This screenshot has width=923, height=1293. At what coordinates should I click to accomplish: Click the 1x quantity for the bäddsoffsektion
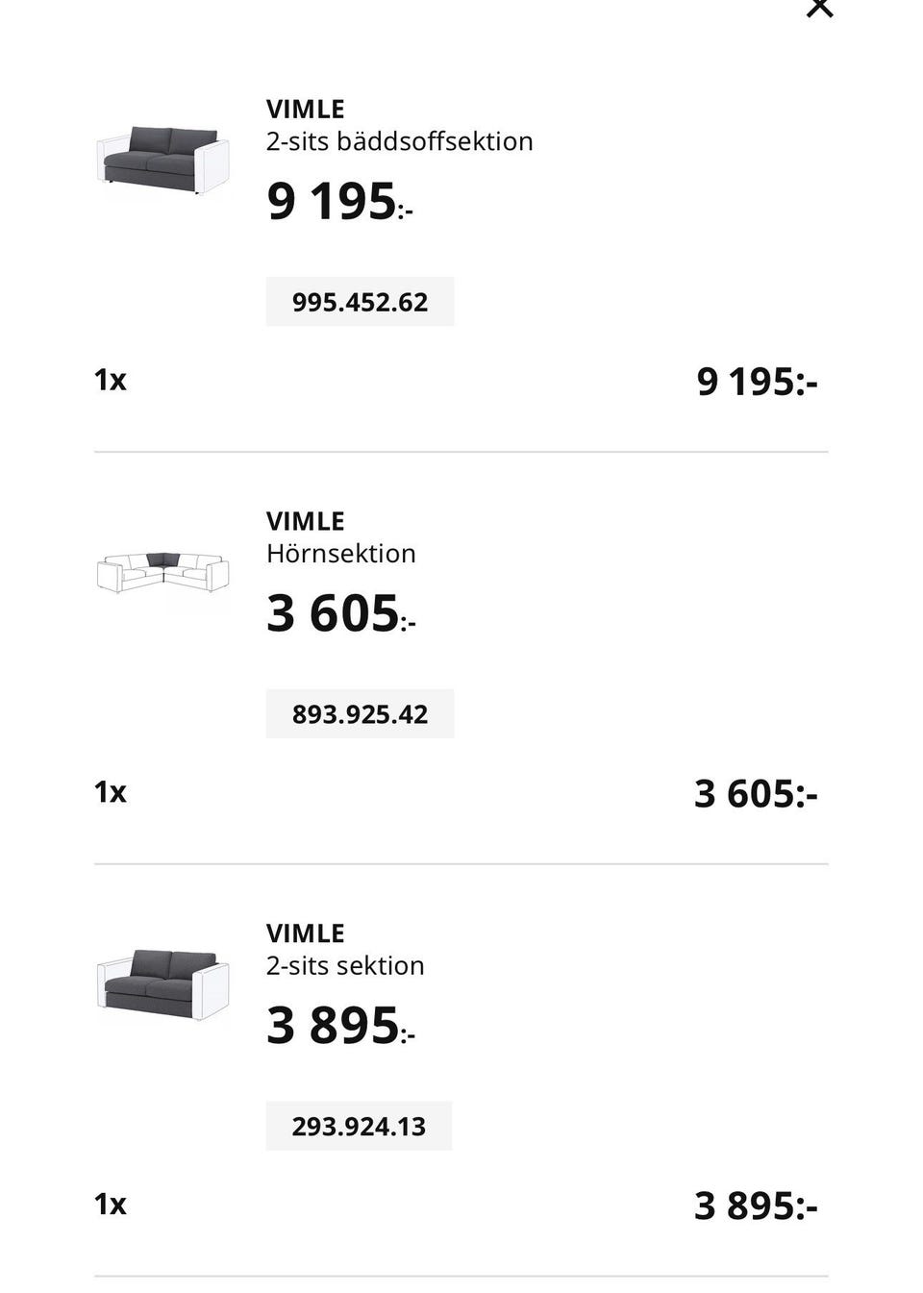point(111,380)
